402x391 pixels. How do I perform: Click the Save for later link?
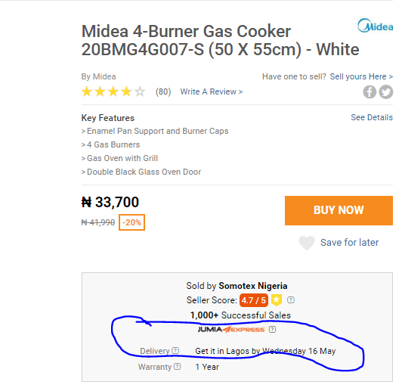click(x=349, y=243)
